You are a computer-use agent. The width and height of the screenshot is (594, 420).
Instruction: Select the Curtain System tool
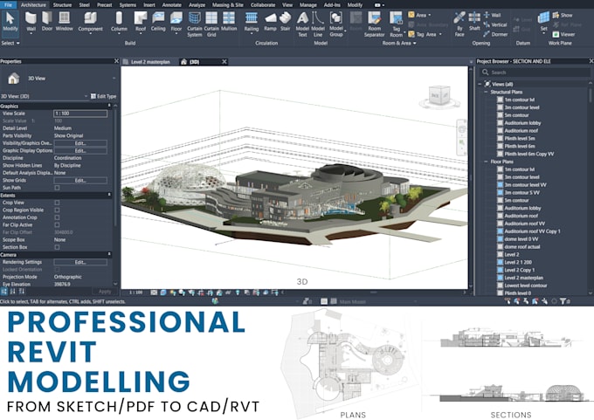(x=194, y=24)
